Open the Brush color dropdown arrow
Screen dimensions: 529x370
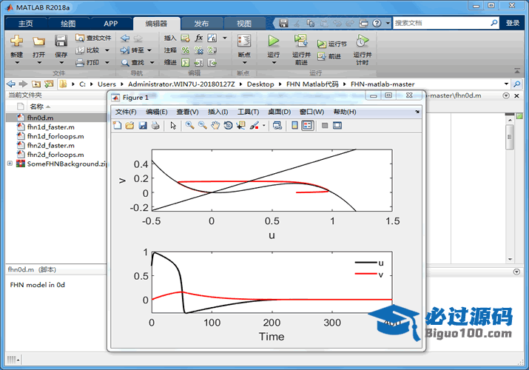coord(264,126)
